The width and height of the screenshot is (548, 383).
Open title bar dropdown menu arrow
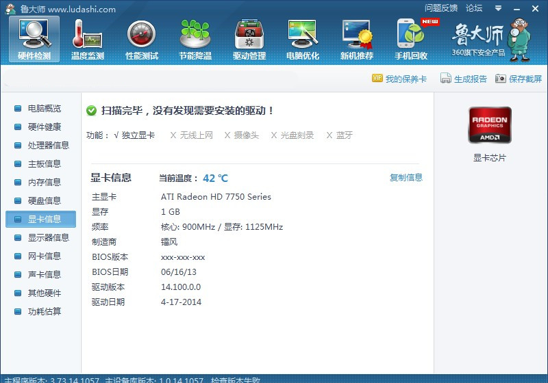pyautogui.click(x=497, y=8)
